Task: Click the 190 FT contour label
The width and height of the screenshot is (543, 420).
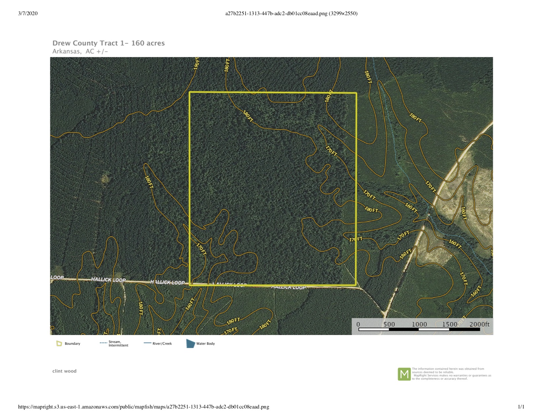Action: tap(196, 63)
